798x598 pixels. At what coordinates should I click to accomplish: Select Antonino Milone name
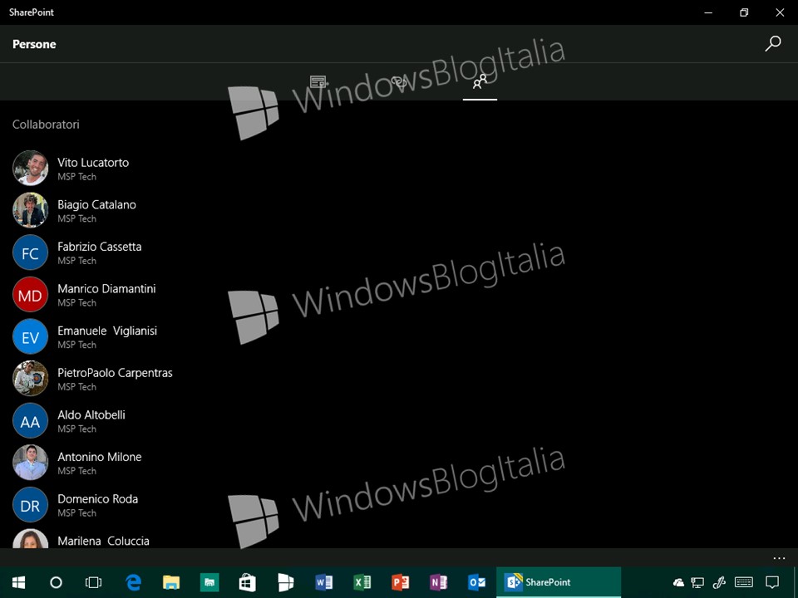coord(100,457)
